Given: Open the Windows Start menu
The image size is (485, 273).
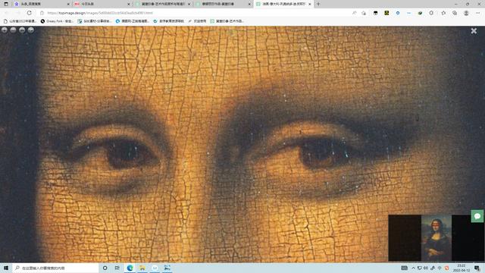Looking at the screenshot, I should coord(6,268).
